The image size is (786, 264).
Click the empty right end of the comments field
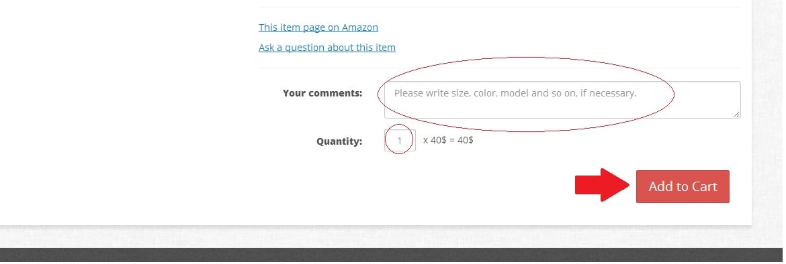pyautogui.click(x=707, y=100)
